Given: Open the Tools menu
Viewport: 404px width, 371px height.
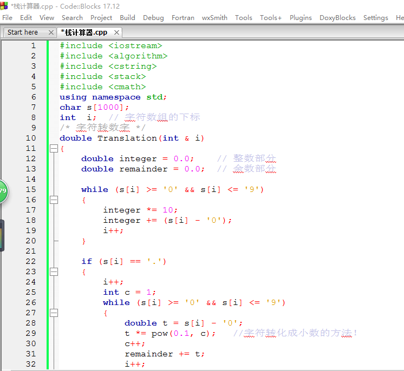Looking at the screenshot, I should (244, 18).
